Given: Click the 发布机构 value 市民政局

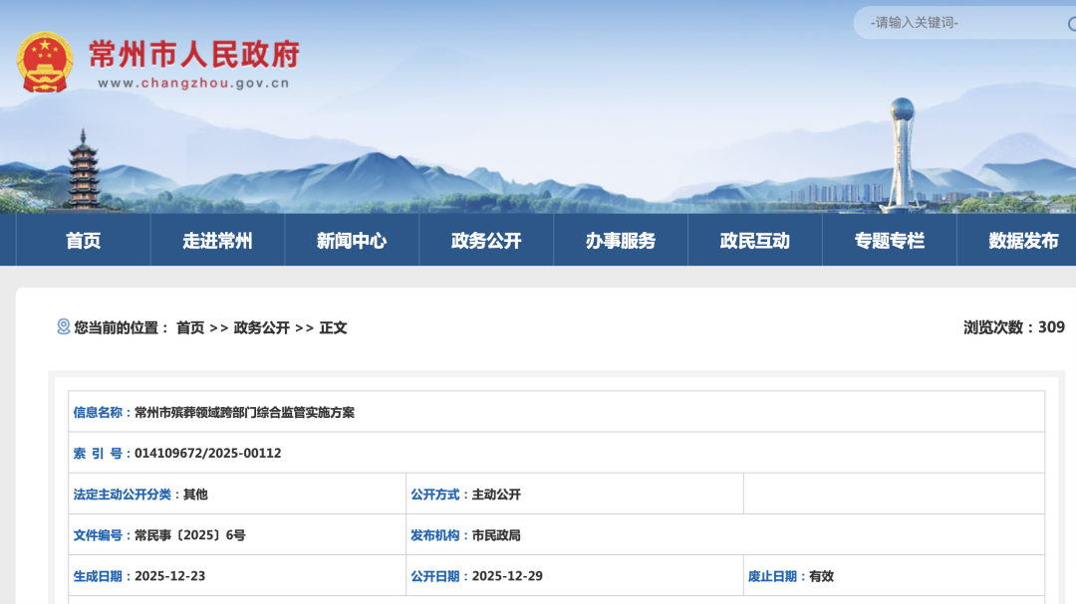Looking at the screenshot, I should point(496,535).
